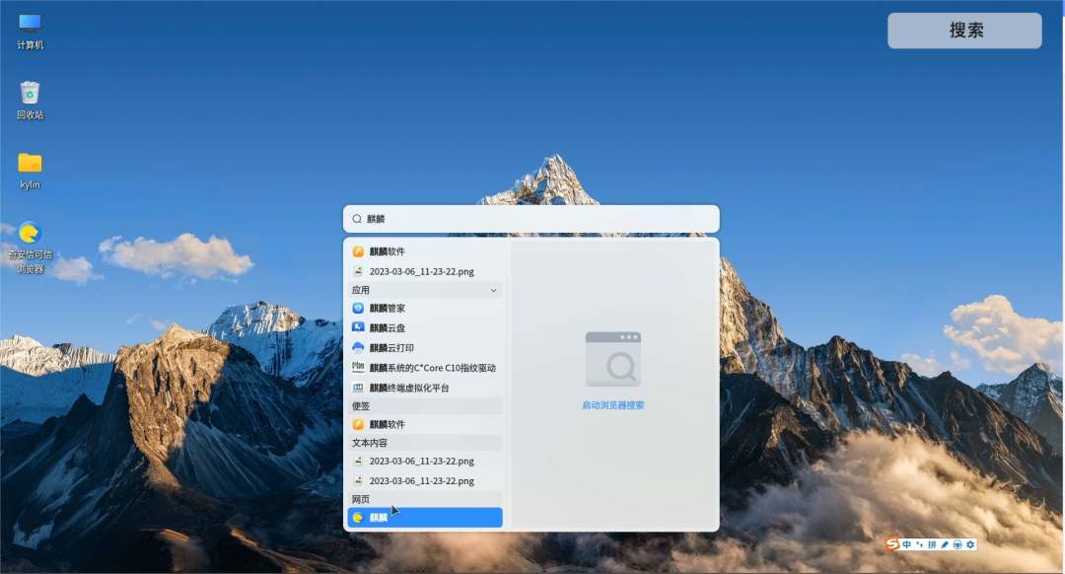Open 麒麟终端虚拟化平台 app result
The image size is (1065, 574).
425,388
